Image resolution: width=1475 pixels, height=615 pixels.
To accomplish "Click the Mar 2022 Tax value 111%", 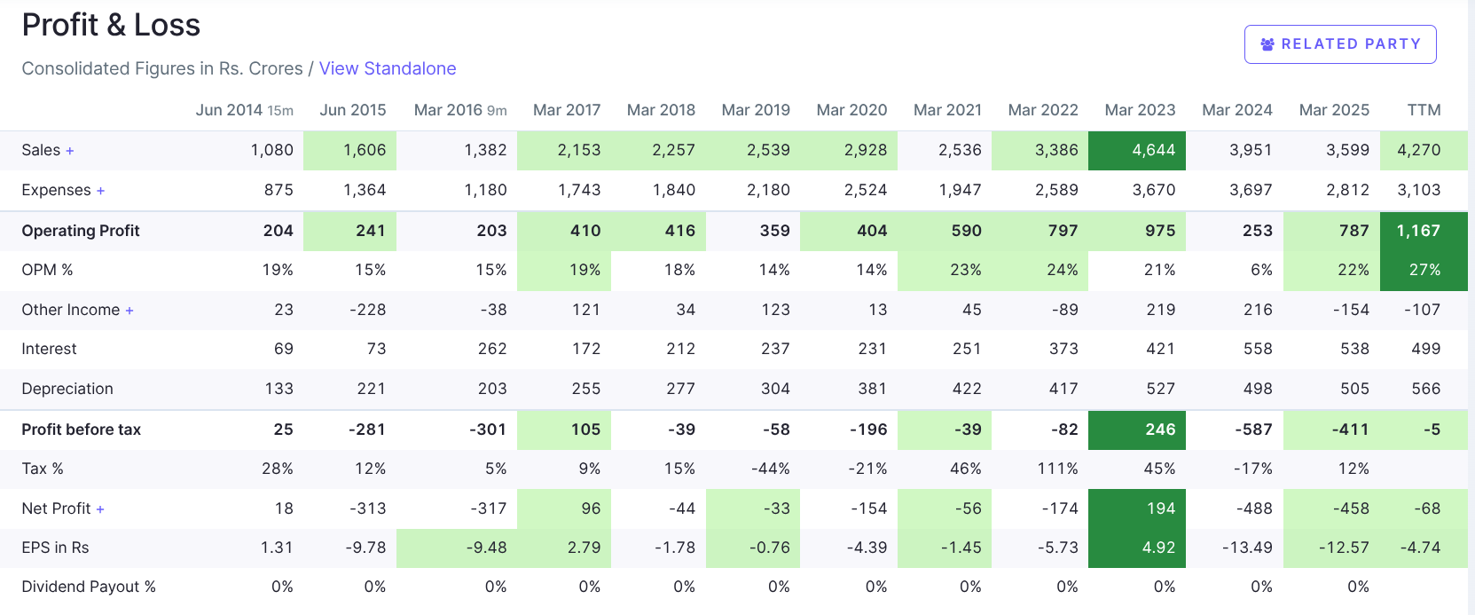I will (1057, 469).
